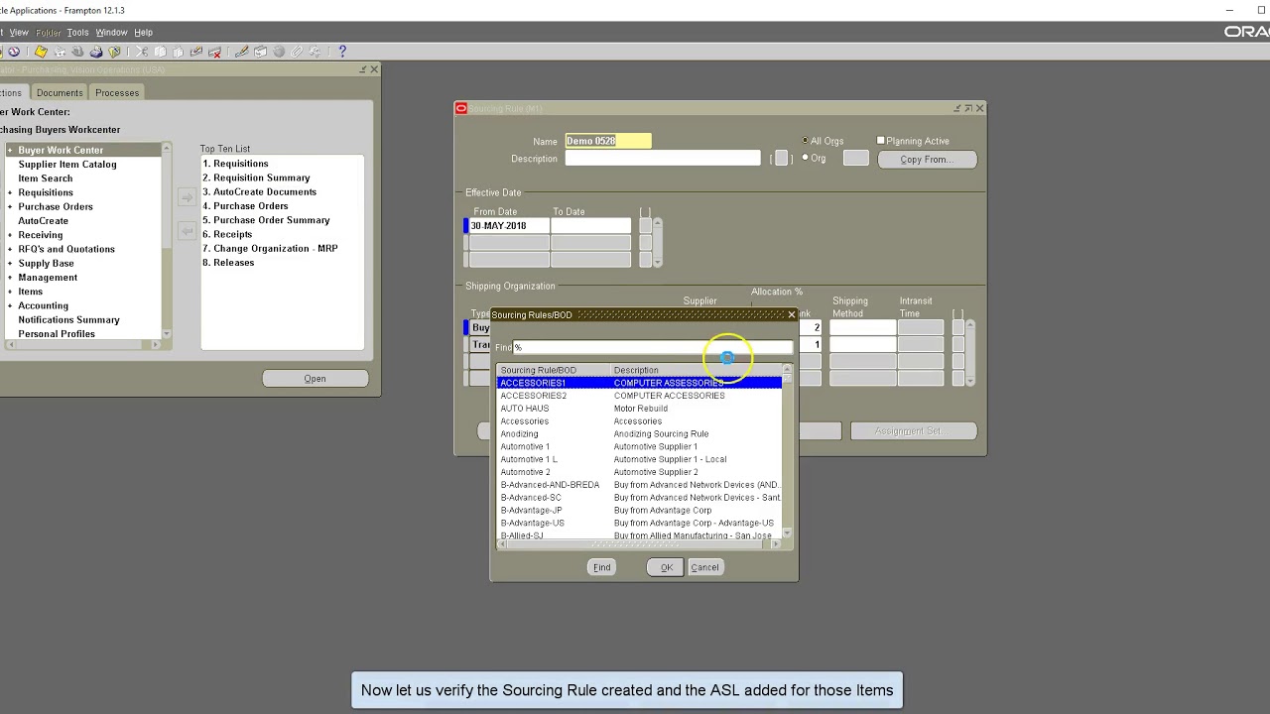
Task: Click the Show Navigator toolbar icon
Action: tap(14, 52)
